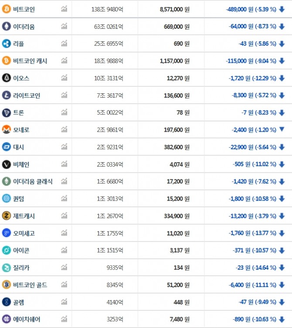This screenshot has height=328, width=292.
Task: Open the chart icon beside 이오스
Action: [64, 78]
